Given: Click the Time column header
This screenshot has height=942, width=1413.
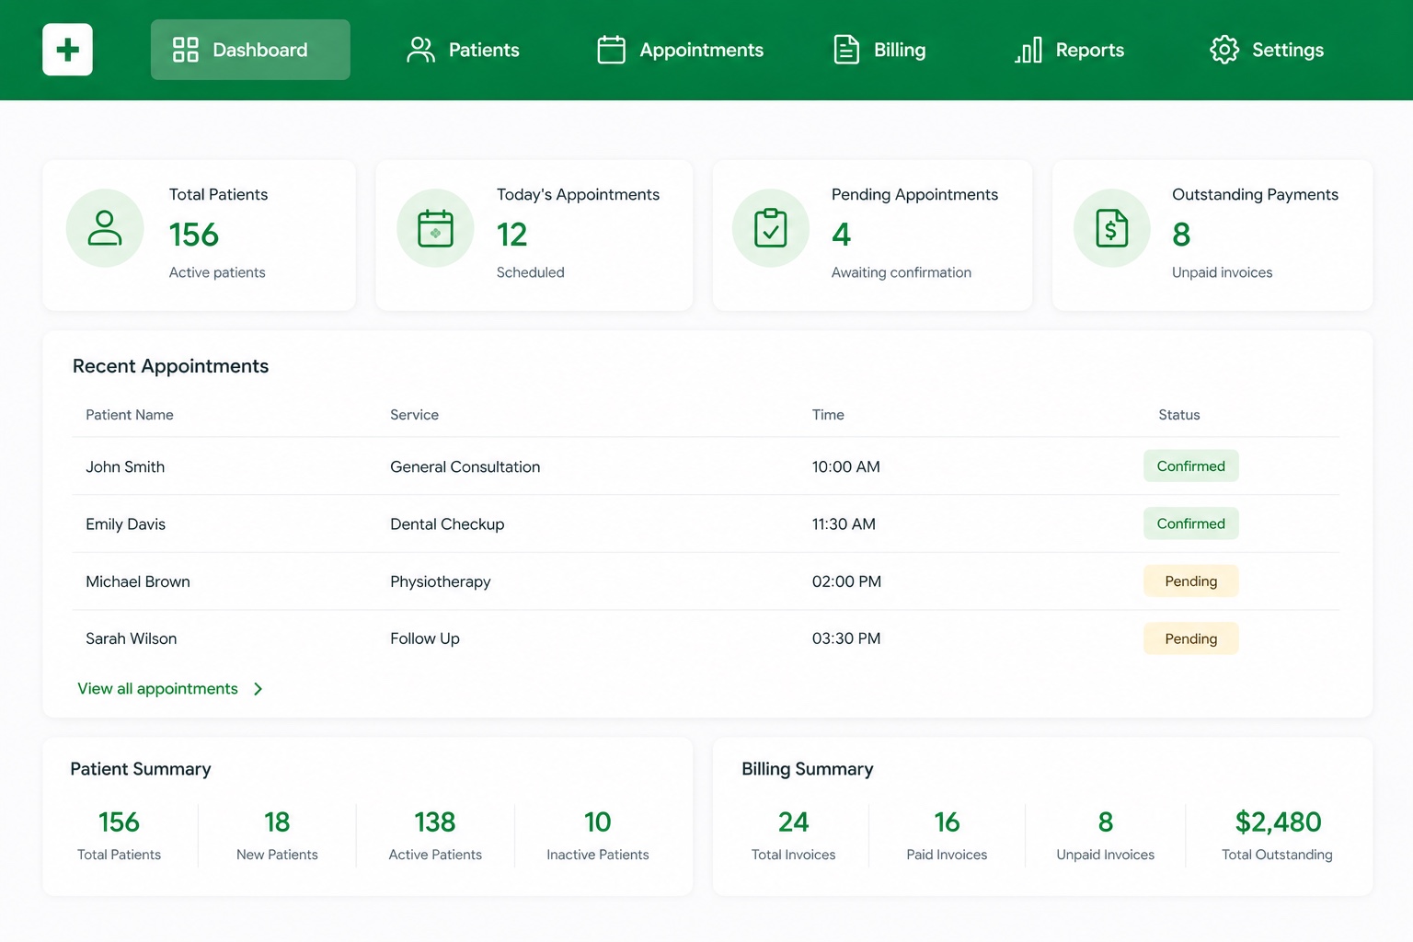Looking at the screenshot, I should click(828, 415).
